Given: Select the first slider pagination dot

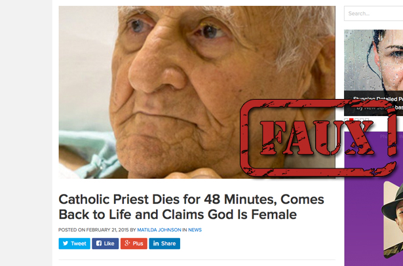Looking at the screenshot, I should (x=347, y=120).
